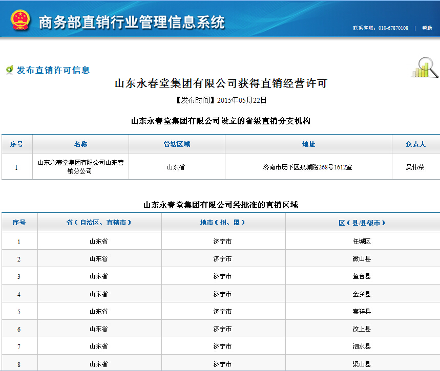The width and height of the screenshot is (440, 371).
Task: Click the 梁山县 district cell
Action: pyautogui.click(x=362, y=364)
